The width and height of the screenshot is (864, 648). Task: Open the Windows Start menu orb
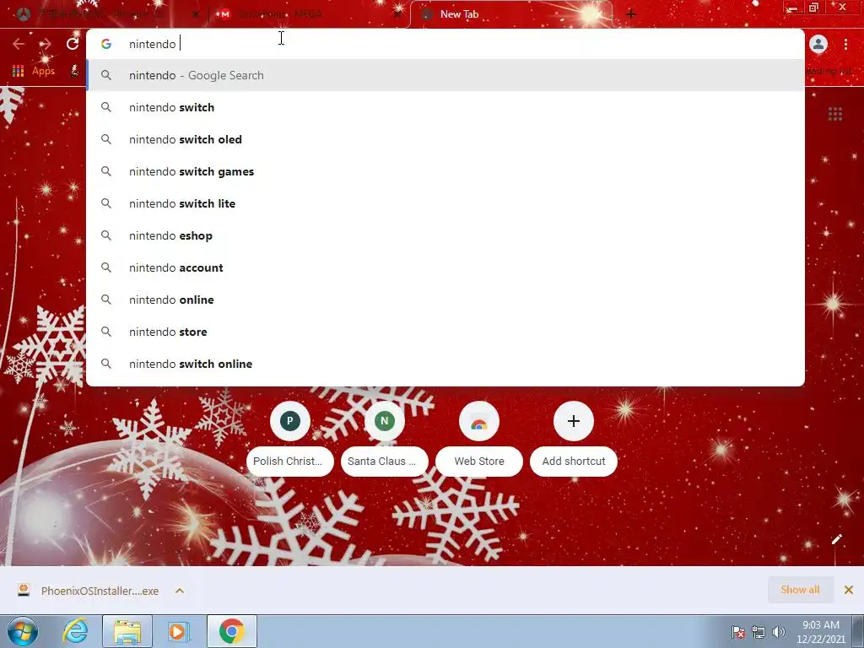point(23,631)
